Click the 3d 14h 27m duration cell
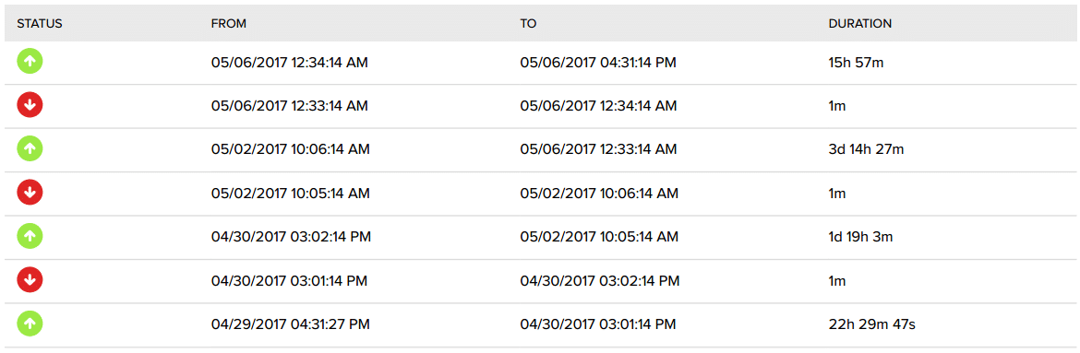Image resolution: width=1080 pixels, height=353 pixels. (x=867, y=150)
